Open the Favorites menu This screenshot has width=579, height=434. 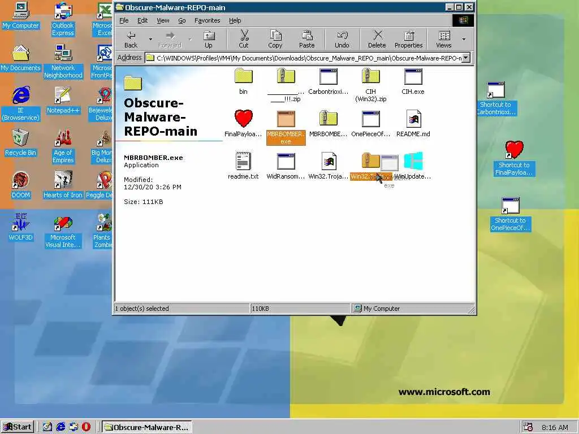coord(207,20)
